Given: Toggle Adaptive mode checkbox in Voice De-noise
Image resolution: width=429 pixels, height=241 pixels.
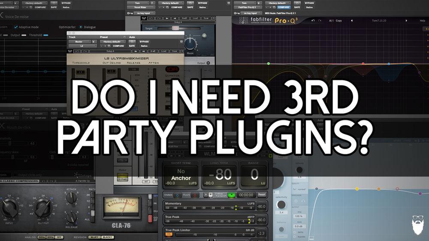Looking at the screenshot, I should pyautogui.click(x=16, y=27).
